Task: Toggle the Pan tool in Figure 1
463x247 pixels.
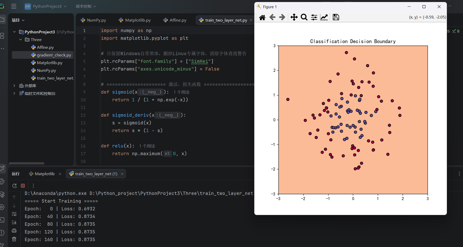Action: click(294, 17)
